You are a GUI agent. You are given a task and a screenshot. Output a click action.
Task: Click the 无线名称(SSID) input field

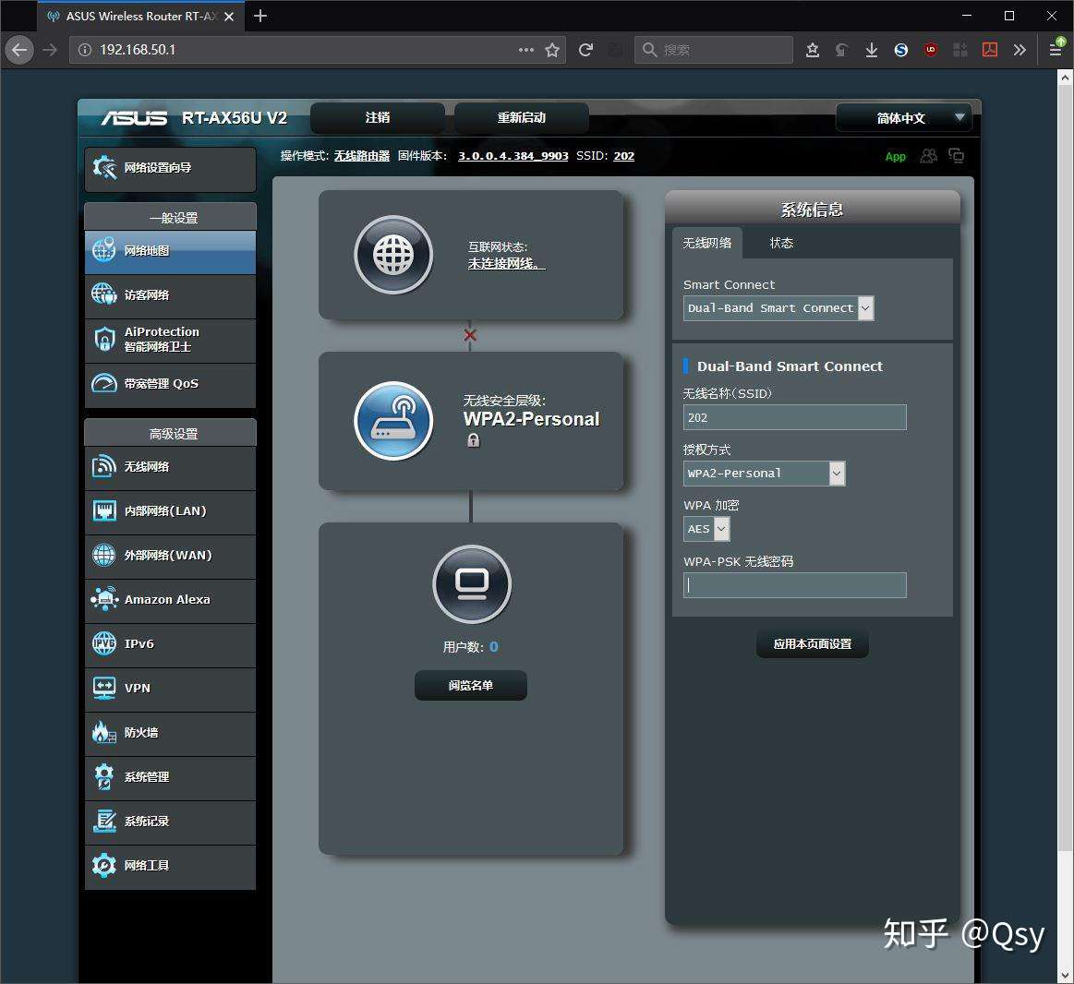tap(794, 417)
